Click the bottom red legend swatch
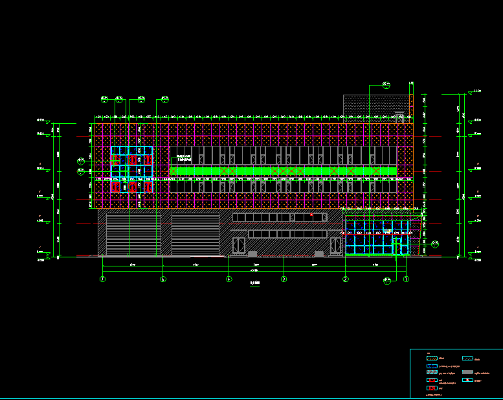 [431, 388]
